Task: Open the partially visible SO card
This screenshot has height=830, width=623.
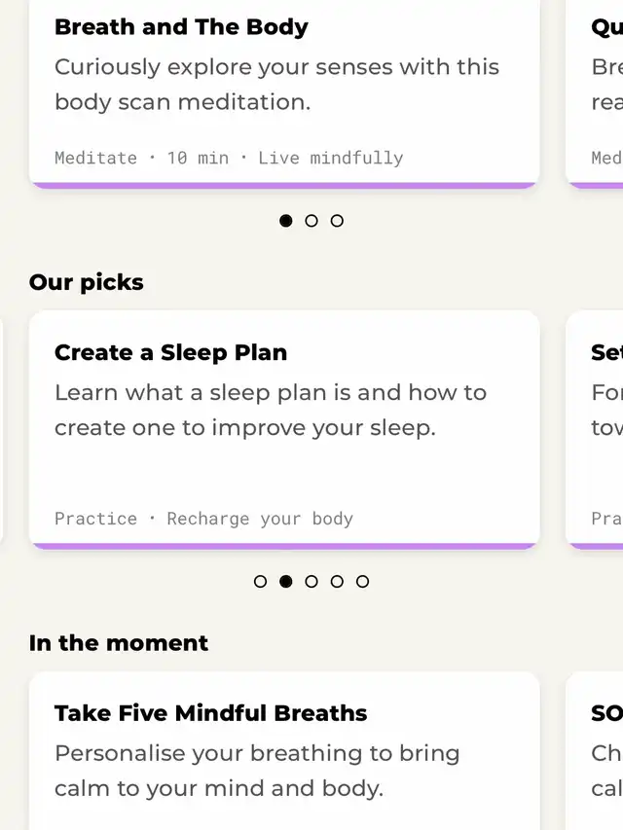Action: 596,749
